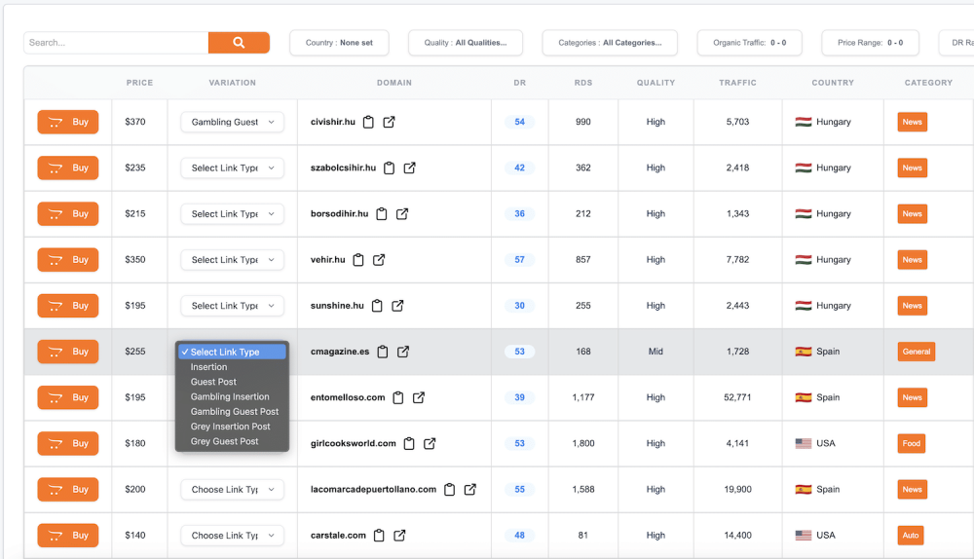Open lacomarcadepuertollano.com external link icon
The image size is (974, 559).
[x=470, y=490]
